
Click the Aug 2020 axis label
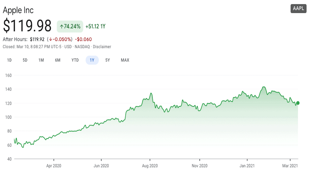150,166
